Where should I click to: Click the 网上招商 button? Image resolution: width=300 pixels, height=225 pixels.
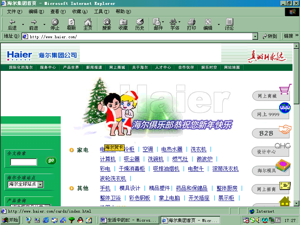click(x=270, y=189)
